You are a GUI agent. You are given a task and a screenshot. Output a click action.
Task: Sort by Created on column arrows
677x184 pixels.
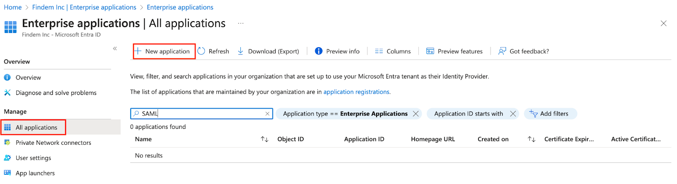pos(531,139)
